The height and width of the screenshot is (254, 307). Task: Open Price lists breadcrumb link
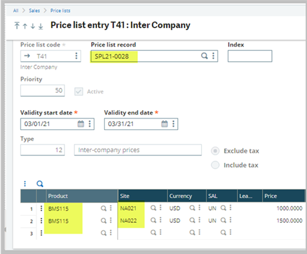(x=60, y=11)
